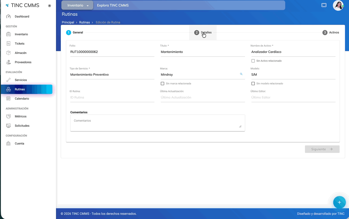Switch to the Detalles step

pos(203,32)
